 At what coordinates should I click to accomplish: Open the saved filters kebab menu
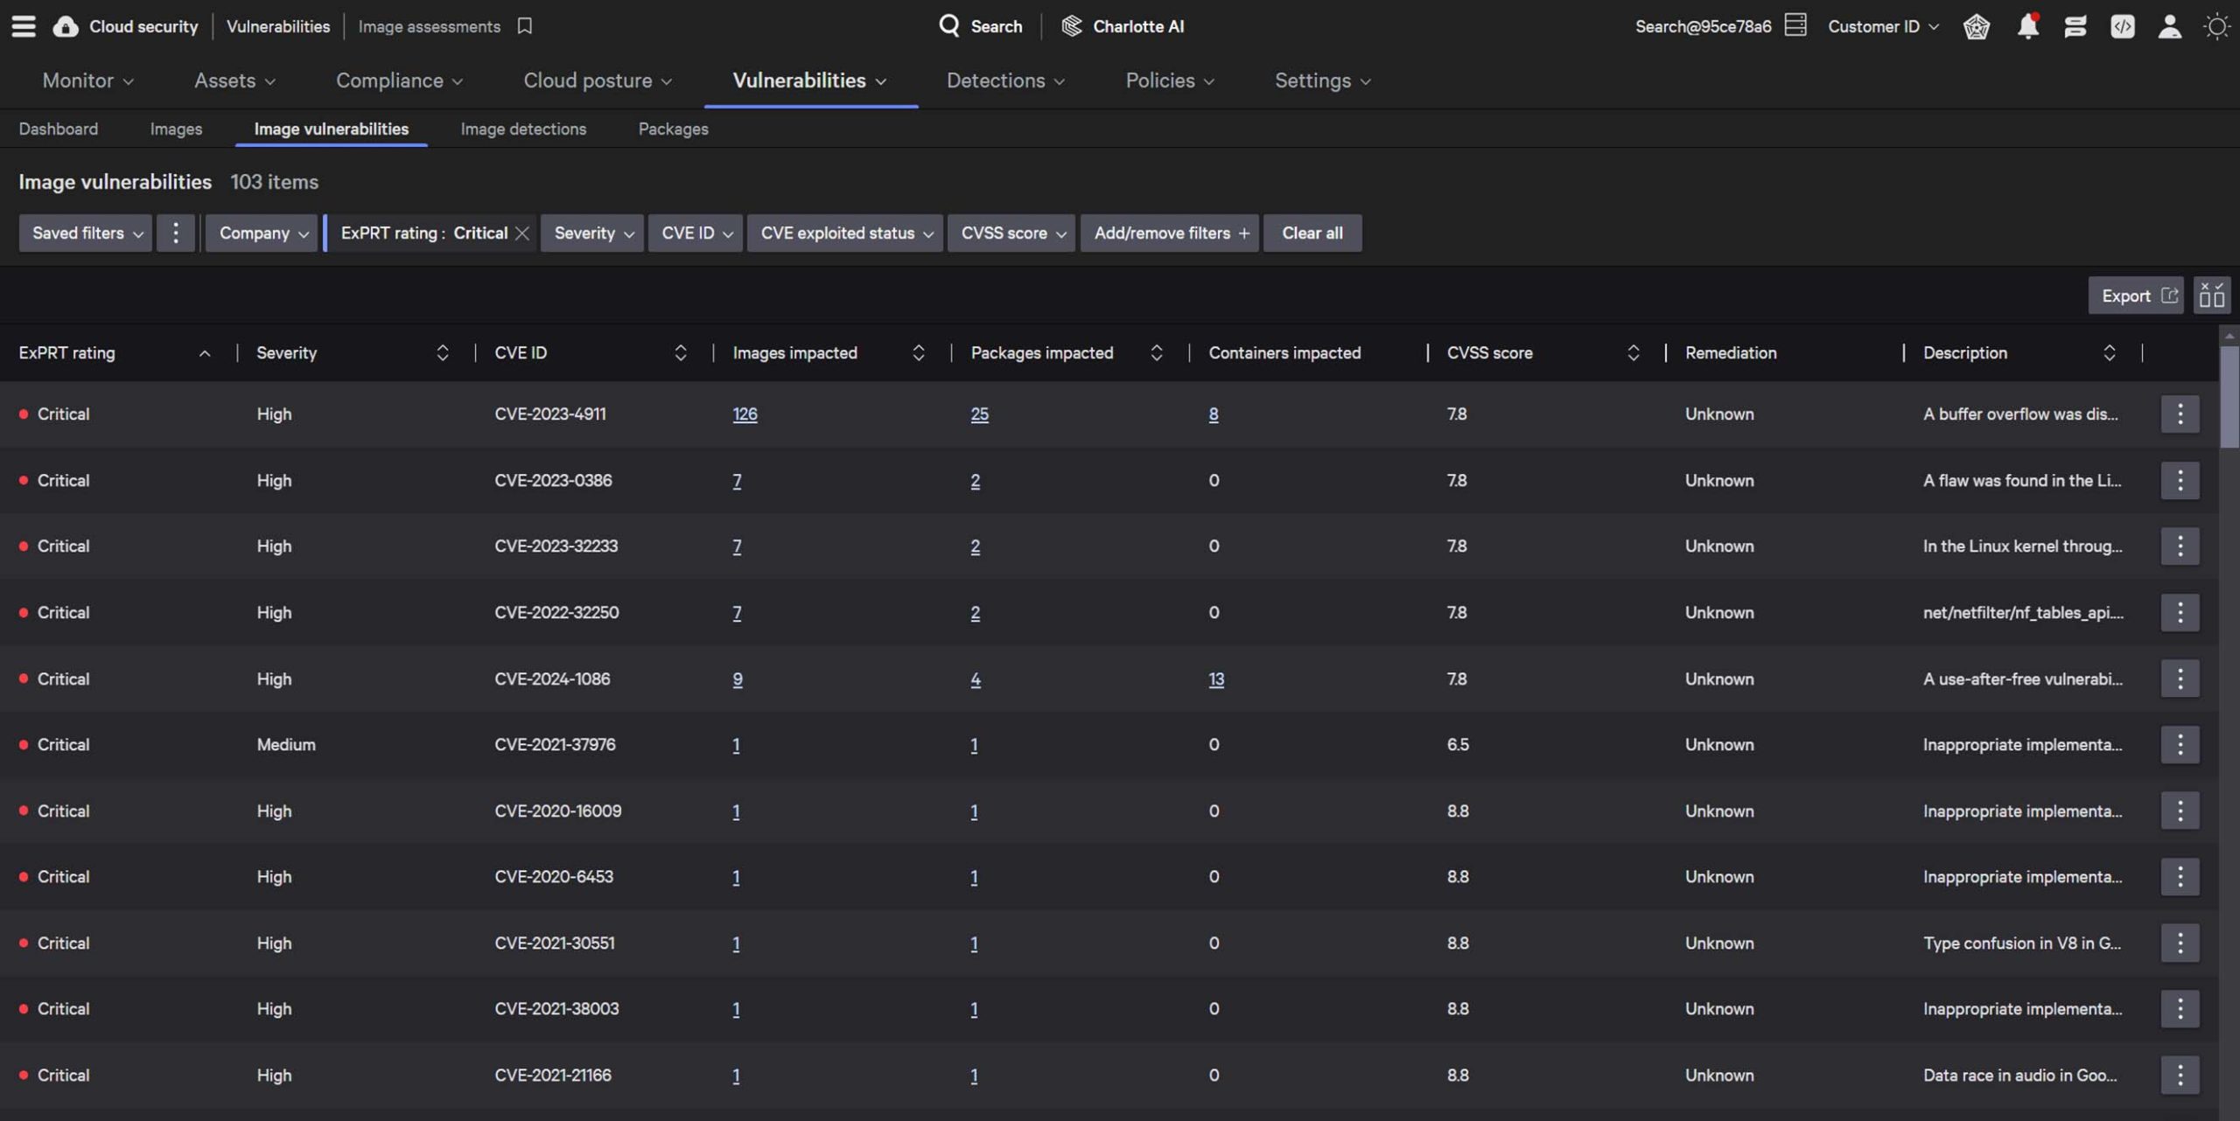(175, 233)
